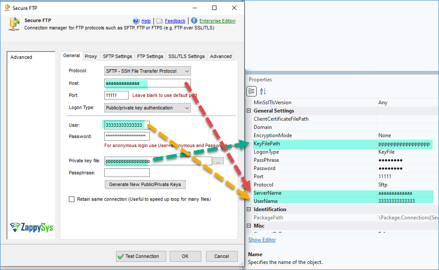Click the Passphrase input field
This screenshot has width=439, height=270.
point(127,173)
